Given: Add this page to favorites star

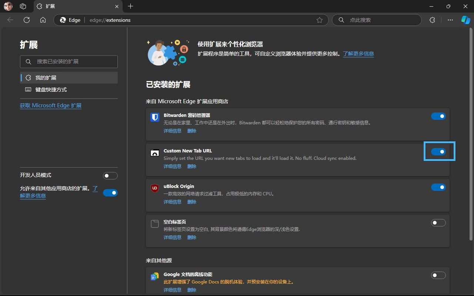Looking at the screenshot, I should point(320,20).
